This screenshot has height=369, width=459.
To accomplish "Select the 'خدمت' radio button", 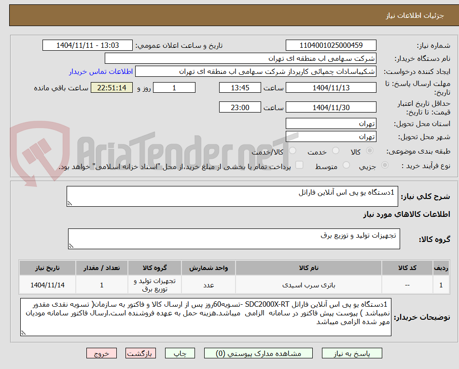I will (x=336, y=151).
